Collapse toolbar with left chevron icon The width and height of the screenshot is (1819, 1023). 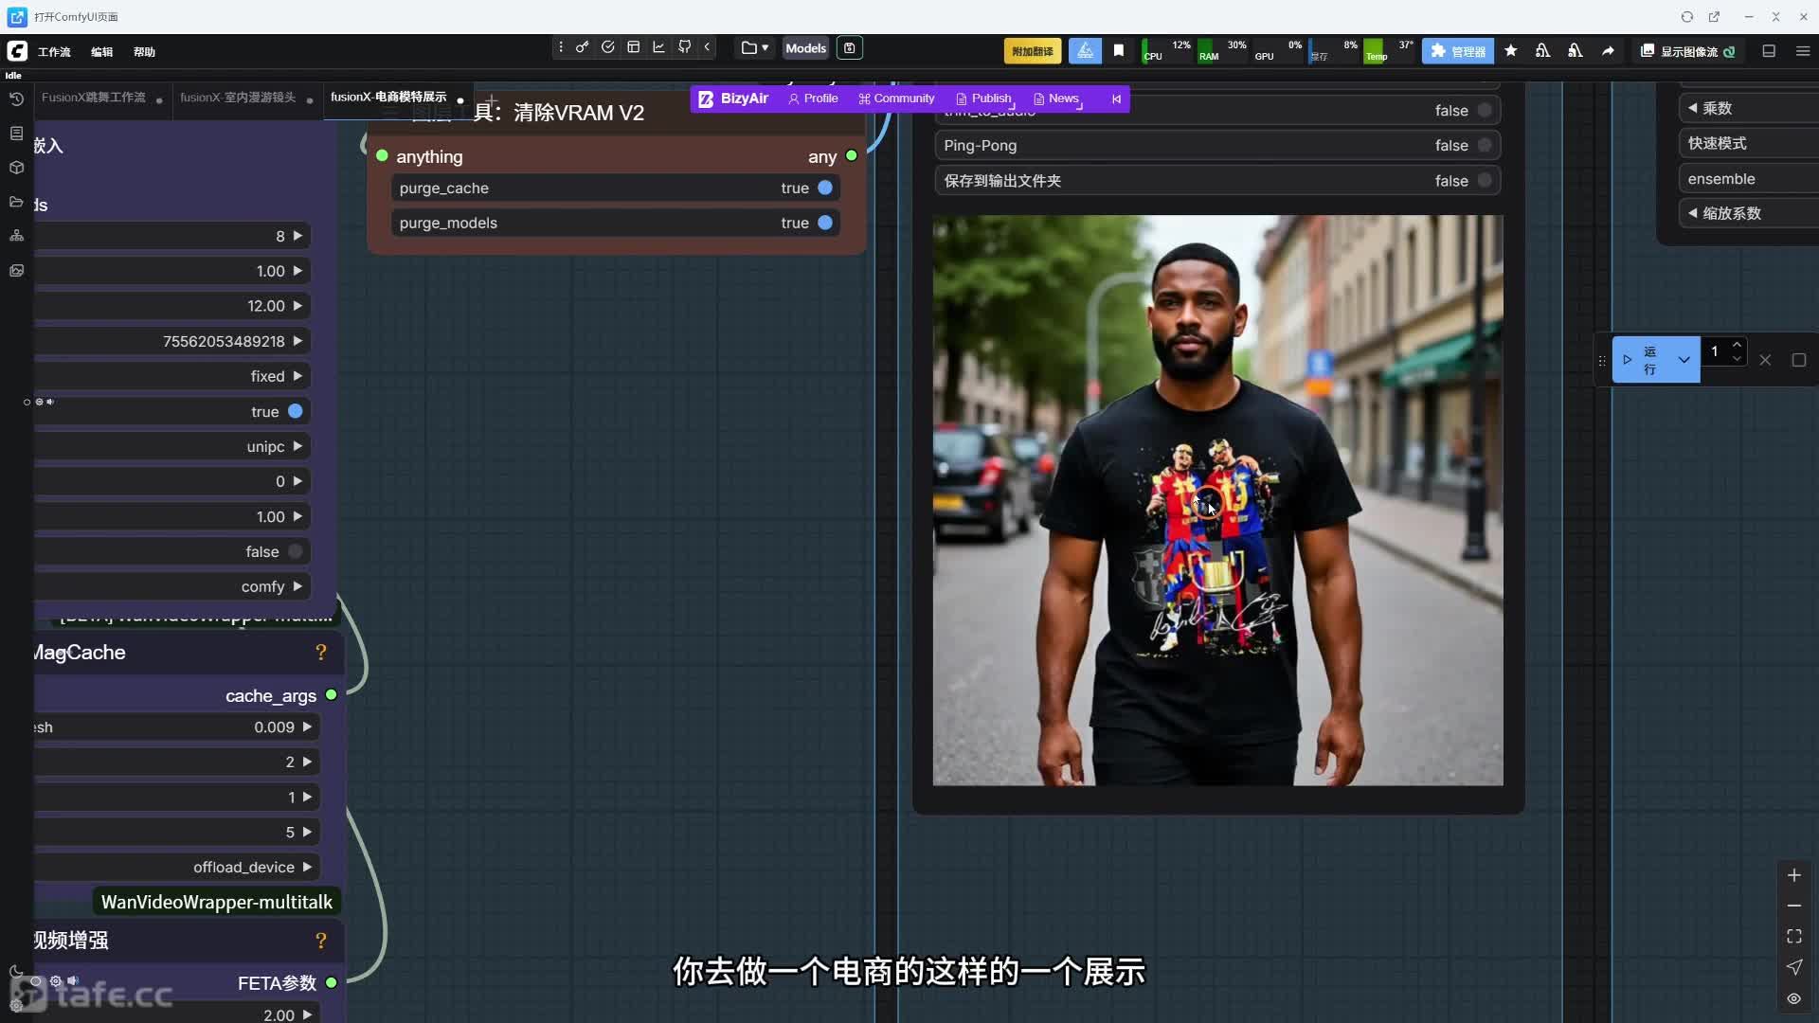click(707, 47)
